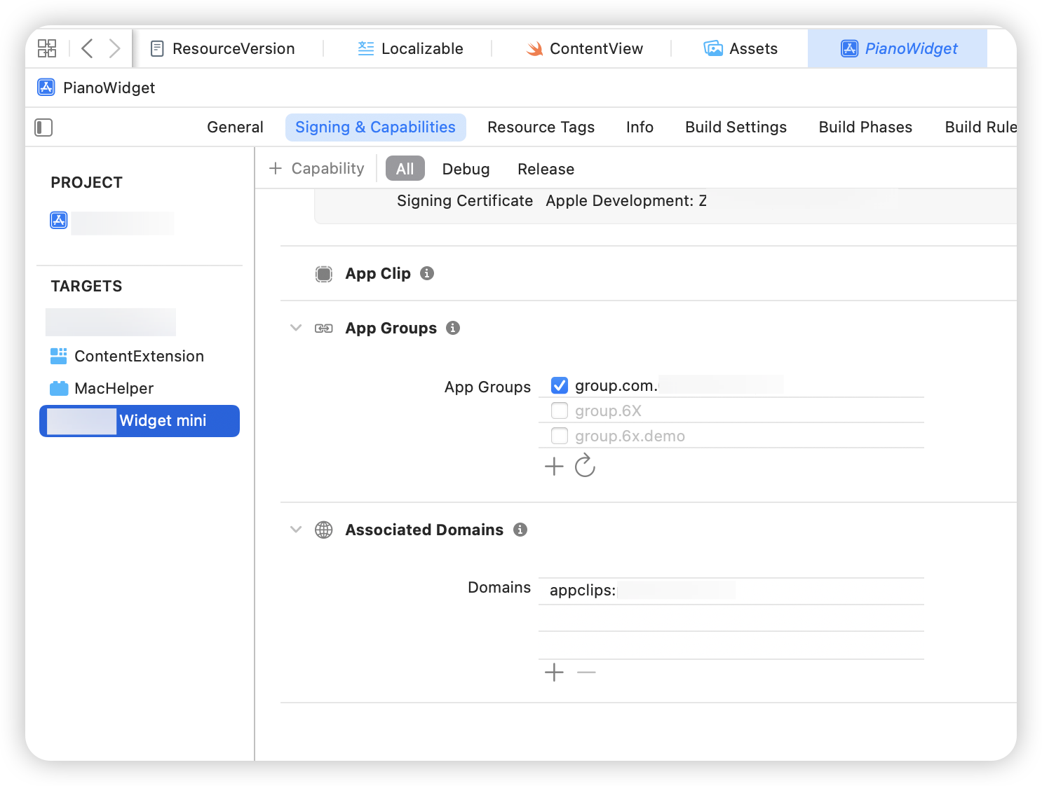This screenshot has height=786, width=1042.
Task: Add a new app group with plus
Action: 554,466
